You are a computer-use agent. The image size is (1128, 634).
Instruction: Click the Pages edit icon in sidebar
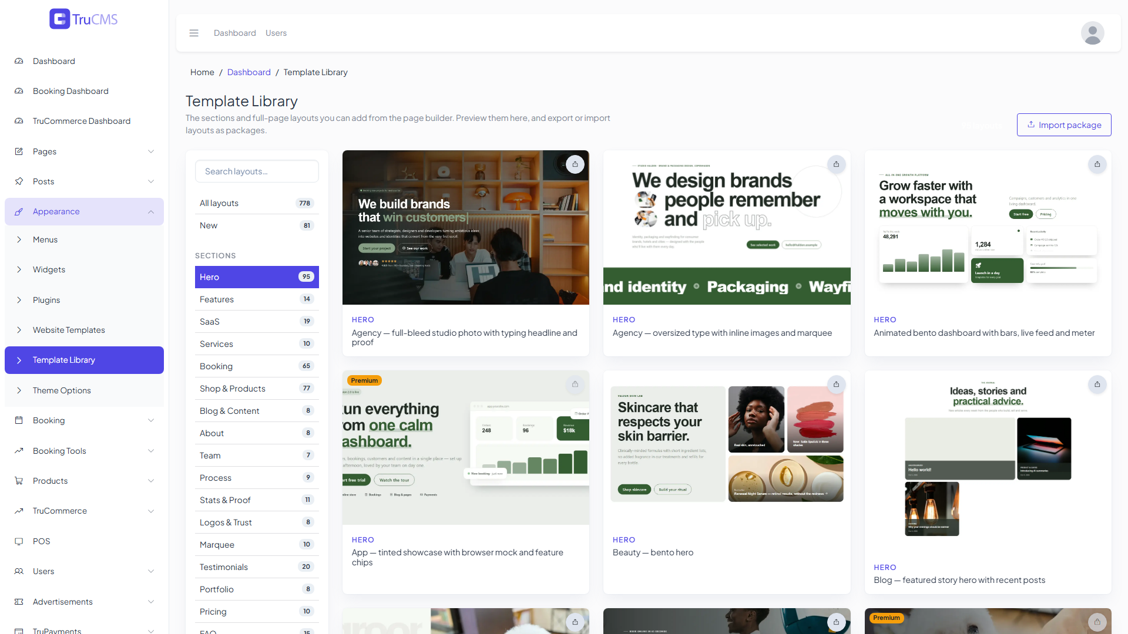tap(19, 151)
